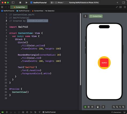
Task: Choose the iPhone run destination
Action: pos(60,3)
